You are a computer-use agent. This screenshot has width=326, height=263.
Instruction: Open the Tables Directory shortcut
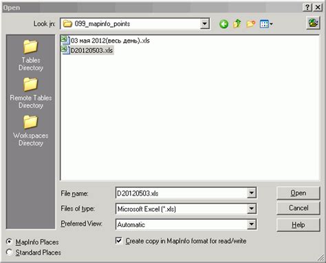point(31,55)
